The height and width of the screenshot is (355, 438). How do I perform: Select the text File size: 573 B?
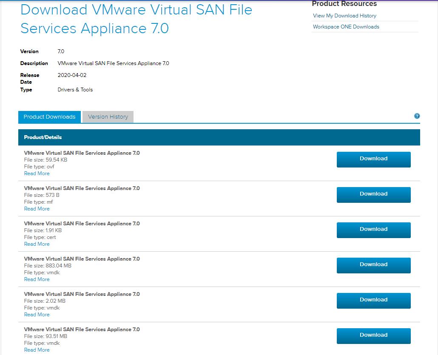click(42, 195)
